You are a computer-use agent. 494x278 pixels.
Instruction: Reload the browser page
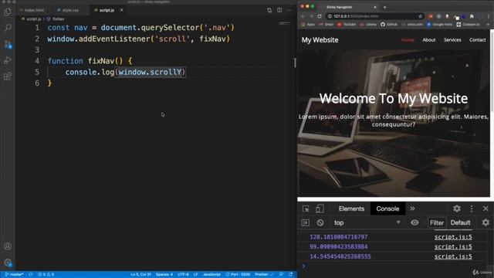(320, 16)
